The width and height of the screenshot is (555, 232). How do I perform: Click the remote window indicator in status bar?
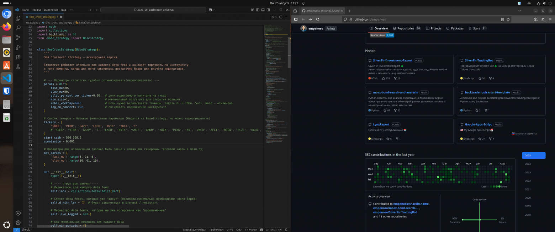pos(17,230)
